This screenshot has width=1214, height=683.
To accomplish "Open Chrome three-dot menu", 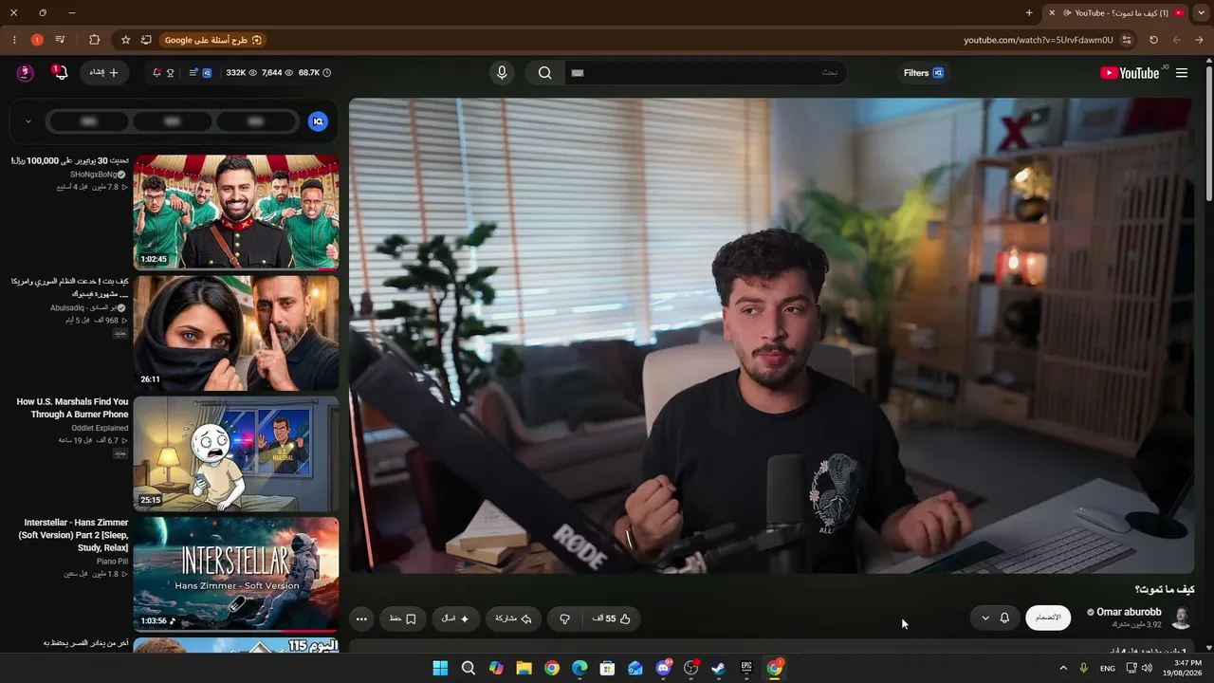I will pyautogui.click(x=14, y=40).
